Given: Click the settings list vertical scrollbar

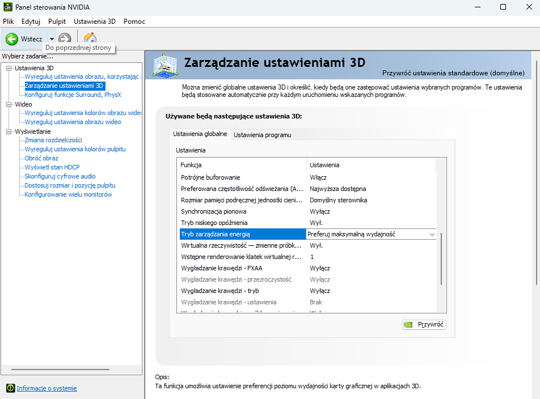Looking at the screenshot, I should click(x=441, y=258).
